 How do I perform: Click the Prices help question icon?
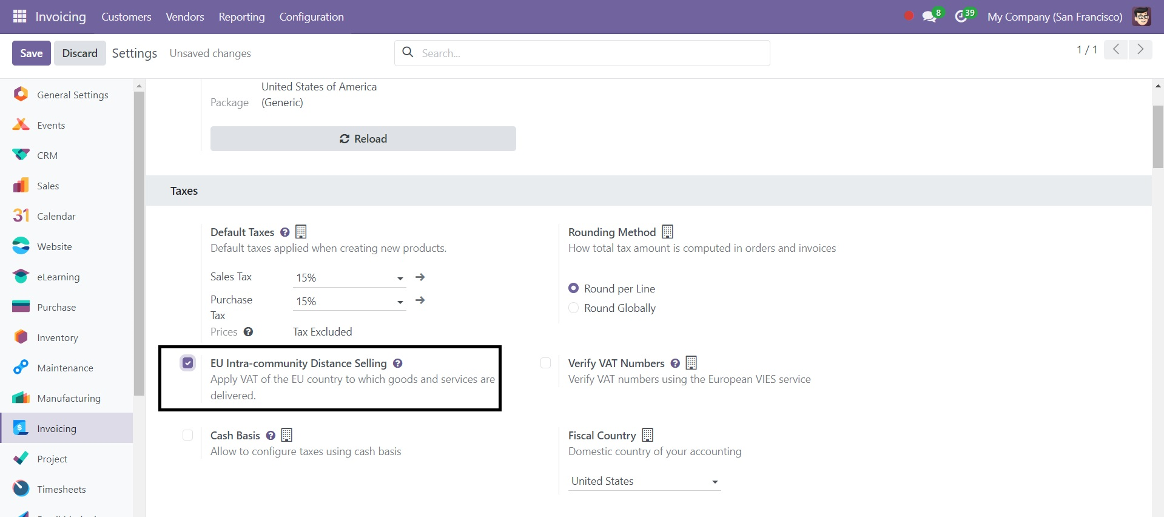click(x=248, y=332)
